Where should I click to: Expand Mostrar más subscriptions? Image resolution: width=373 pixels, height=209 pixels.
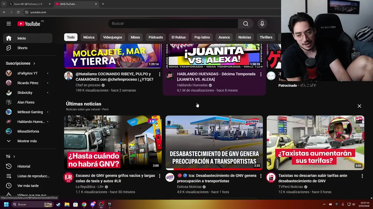point(28,141)
